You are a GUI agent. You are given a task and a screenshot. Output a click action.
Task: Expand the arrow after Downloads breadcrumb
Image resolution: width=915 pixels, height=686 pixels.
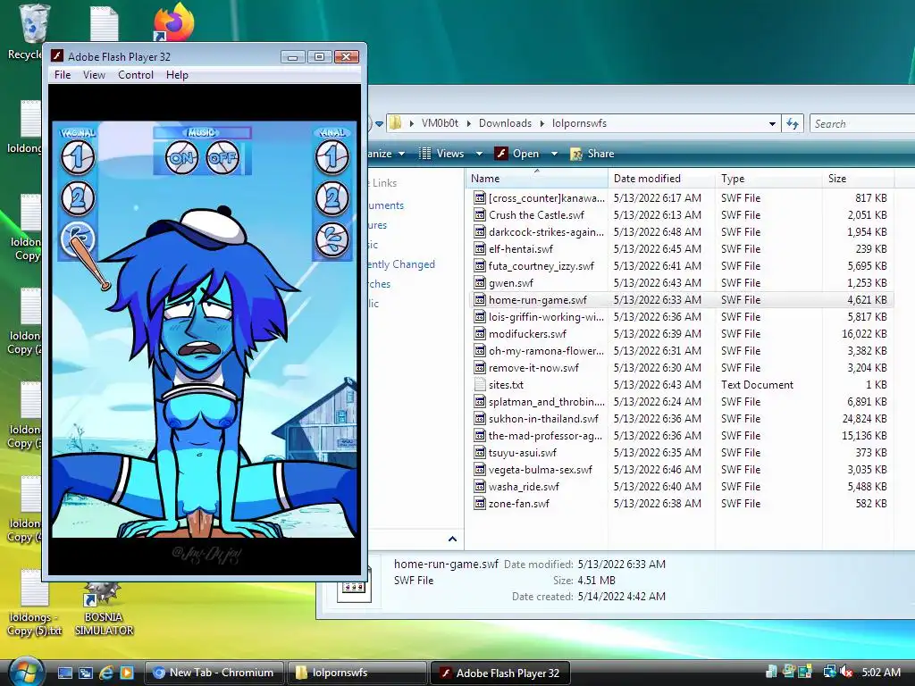tap(542, 123)
